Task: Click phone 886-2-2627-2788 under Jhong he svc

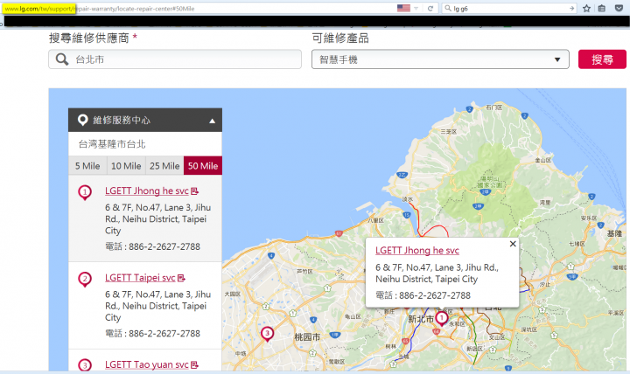Action: coord(164,246)
